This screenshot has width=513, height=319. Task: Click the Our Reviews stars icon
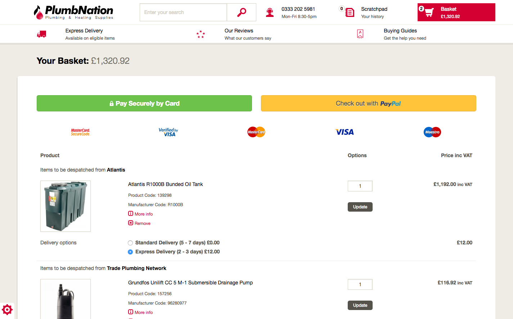pyautogui.click(x=201, y=34)
